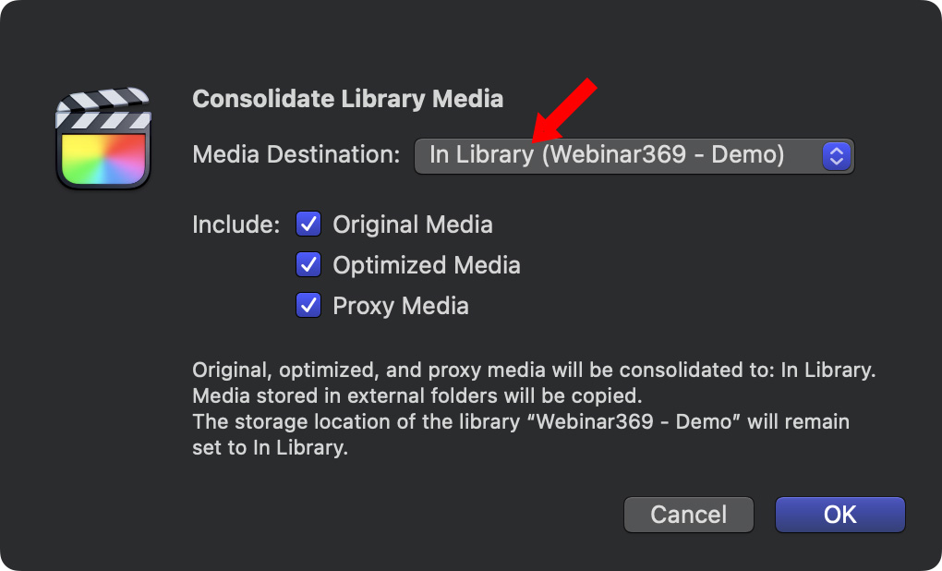942x571 pixels.
Task: Click the Include label
Action: [x=235, y=225]
